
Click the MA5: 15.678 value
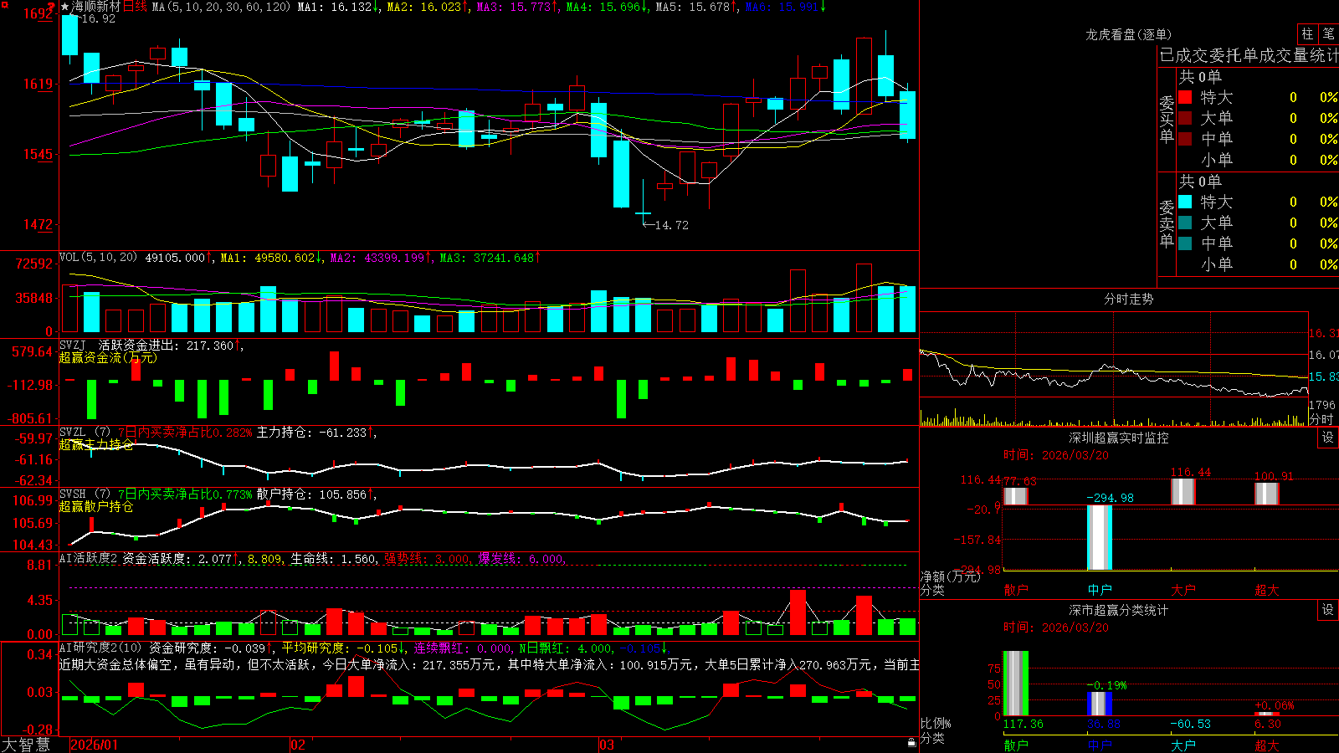696,7
